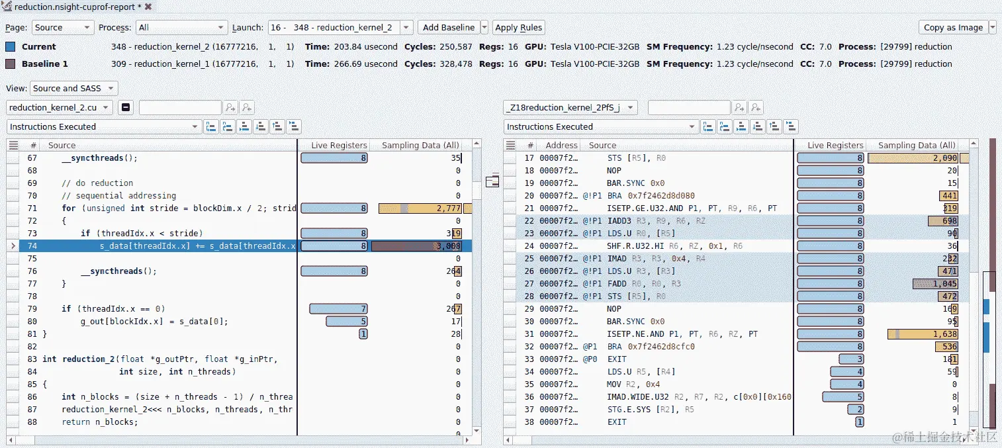
Task: Open the SASS pane Instructions Executed dropdown
Action: point(601,126)
